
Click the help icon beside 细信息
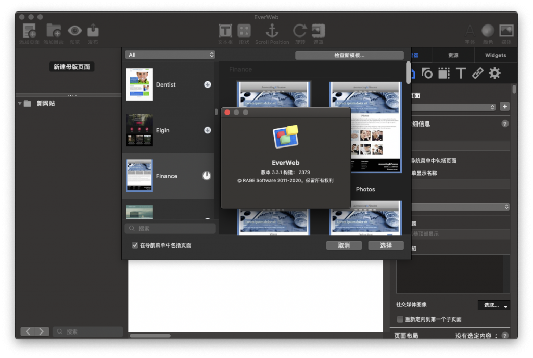(505, 124)
